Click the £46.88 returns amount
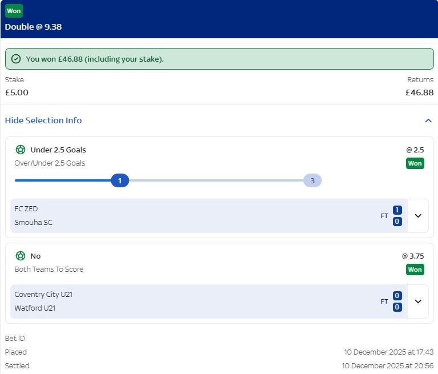The width and height of the screenshot is (438, 374). [419, 93]
